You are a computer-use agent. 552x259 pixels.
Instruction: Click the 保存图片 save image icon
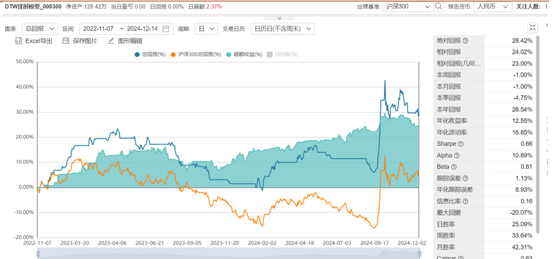click(x=66, y=41)
